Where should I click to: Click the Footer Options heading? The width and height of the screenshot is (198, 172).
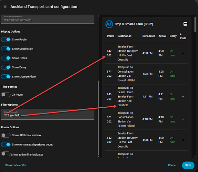click(x=10, y=127)
